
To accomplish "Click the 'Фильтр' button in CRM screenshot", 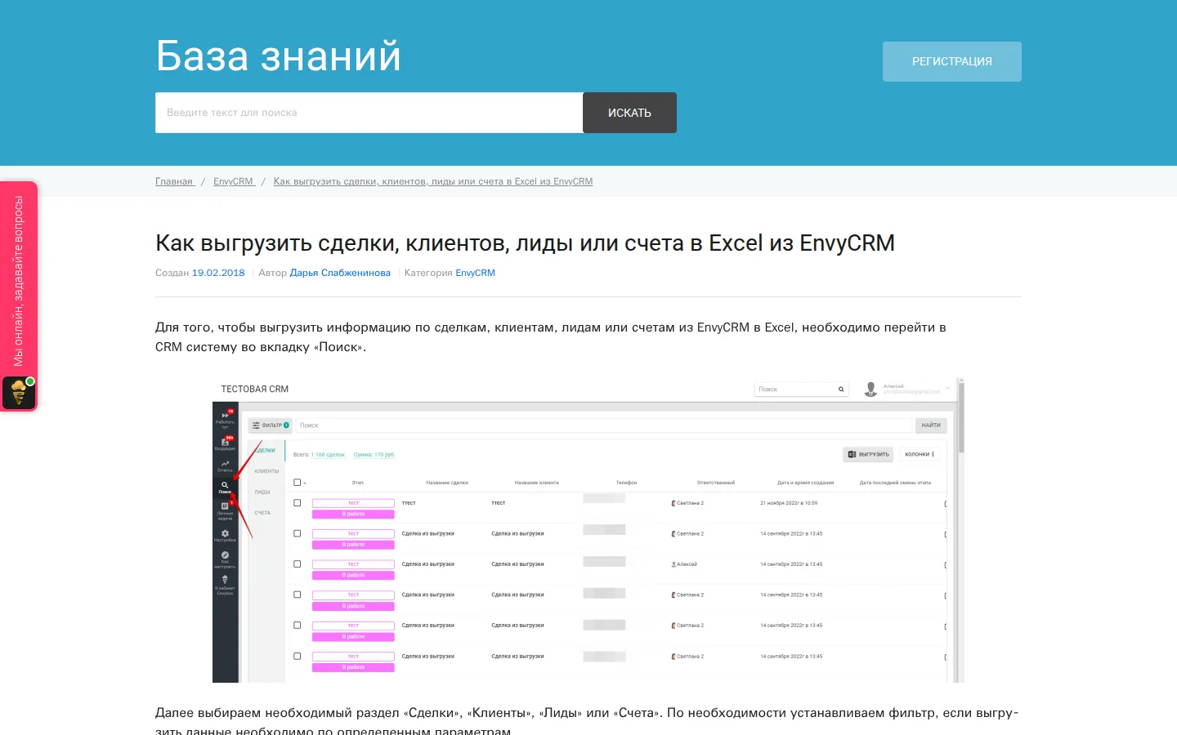I will 271,425.
